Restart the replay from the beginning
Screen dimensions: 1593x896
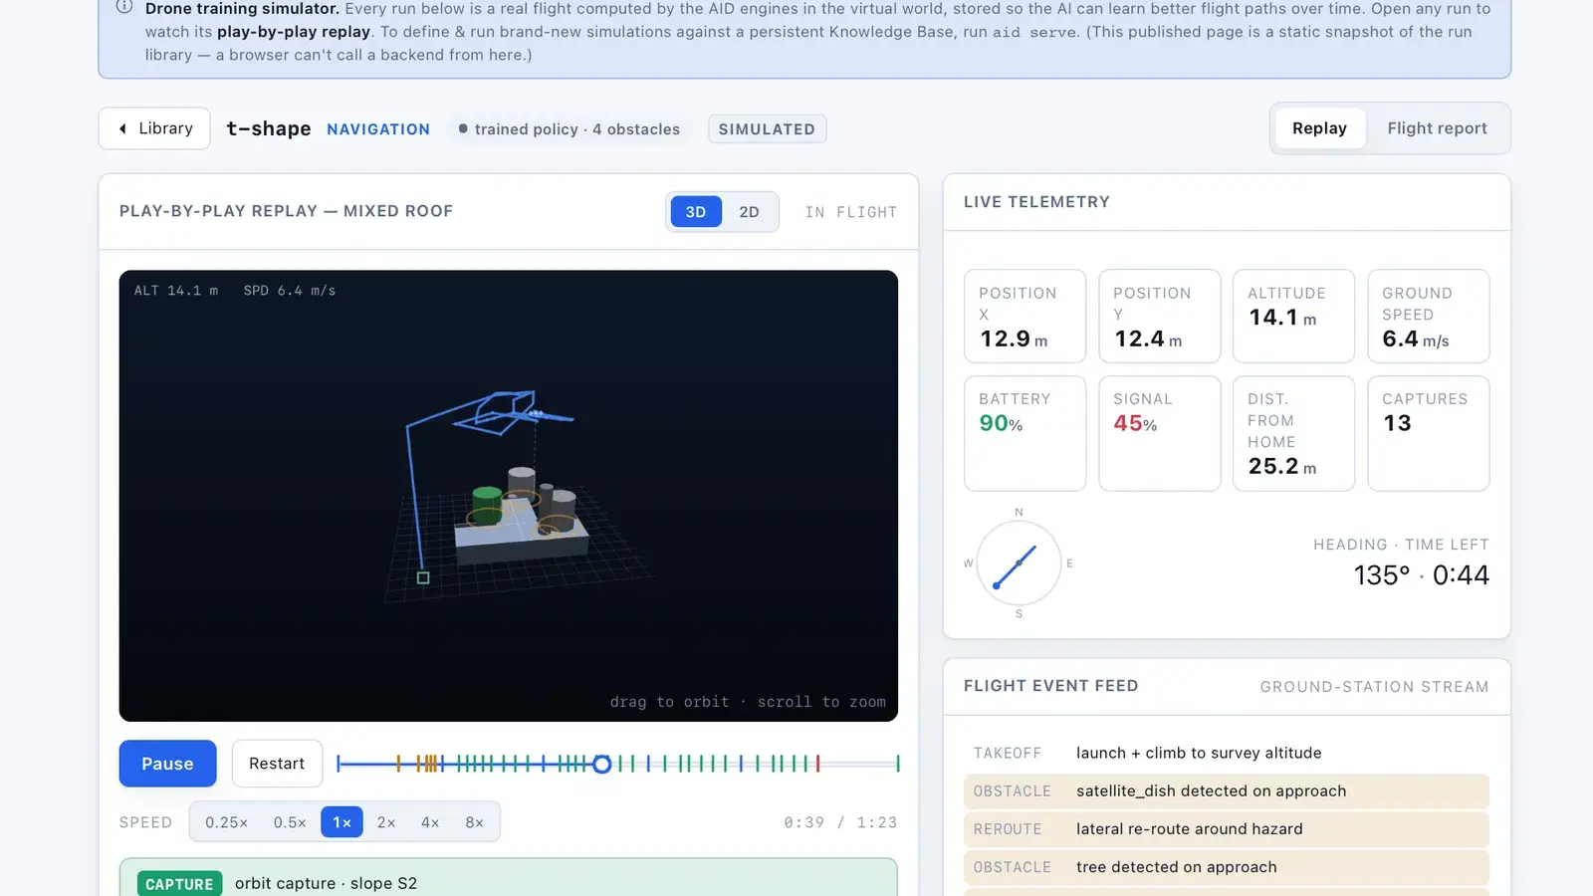tap(277, 764)
